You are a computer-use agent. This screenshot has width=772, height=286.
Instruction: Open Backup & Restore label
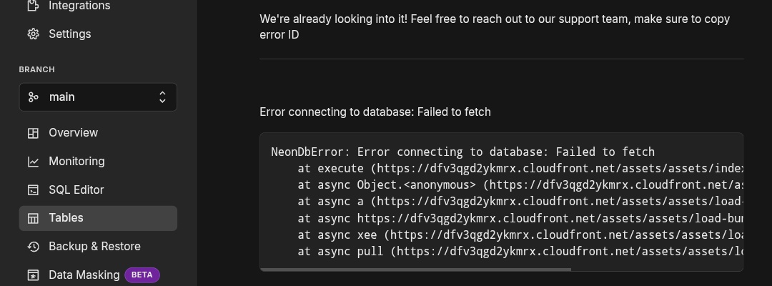point(94,247)
